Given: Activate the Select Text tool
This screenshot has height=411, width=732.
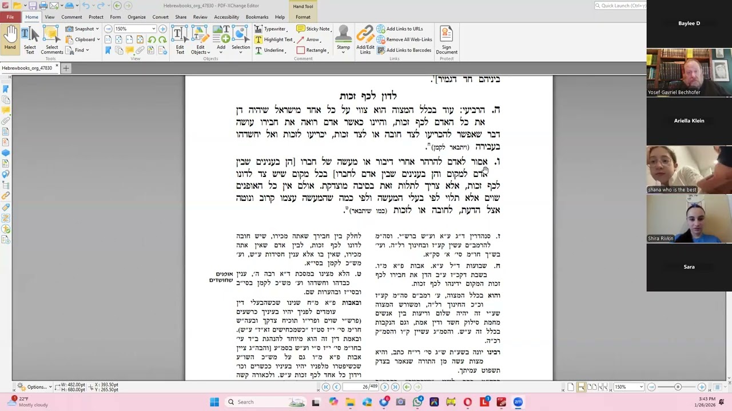Looking at the screenshot, I should click(x=30, y=40).
